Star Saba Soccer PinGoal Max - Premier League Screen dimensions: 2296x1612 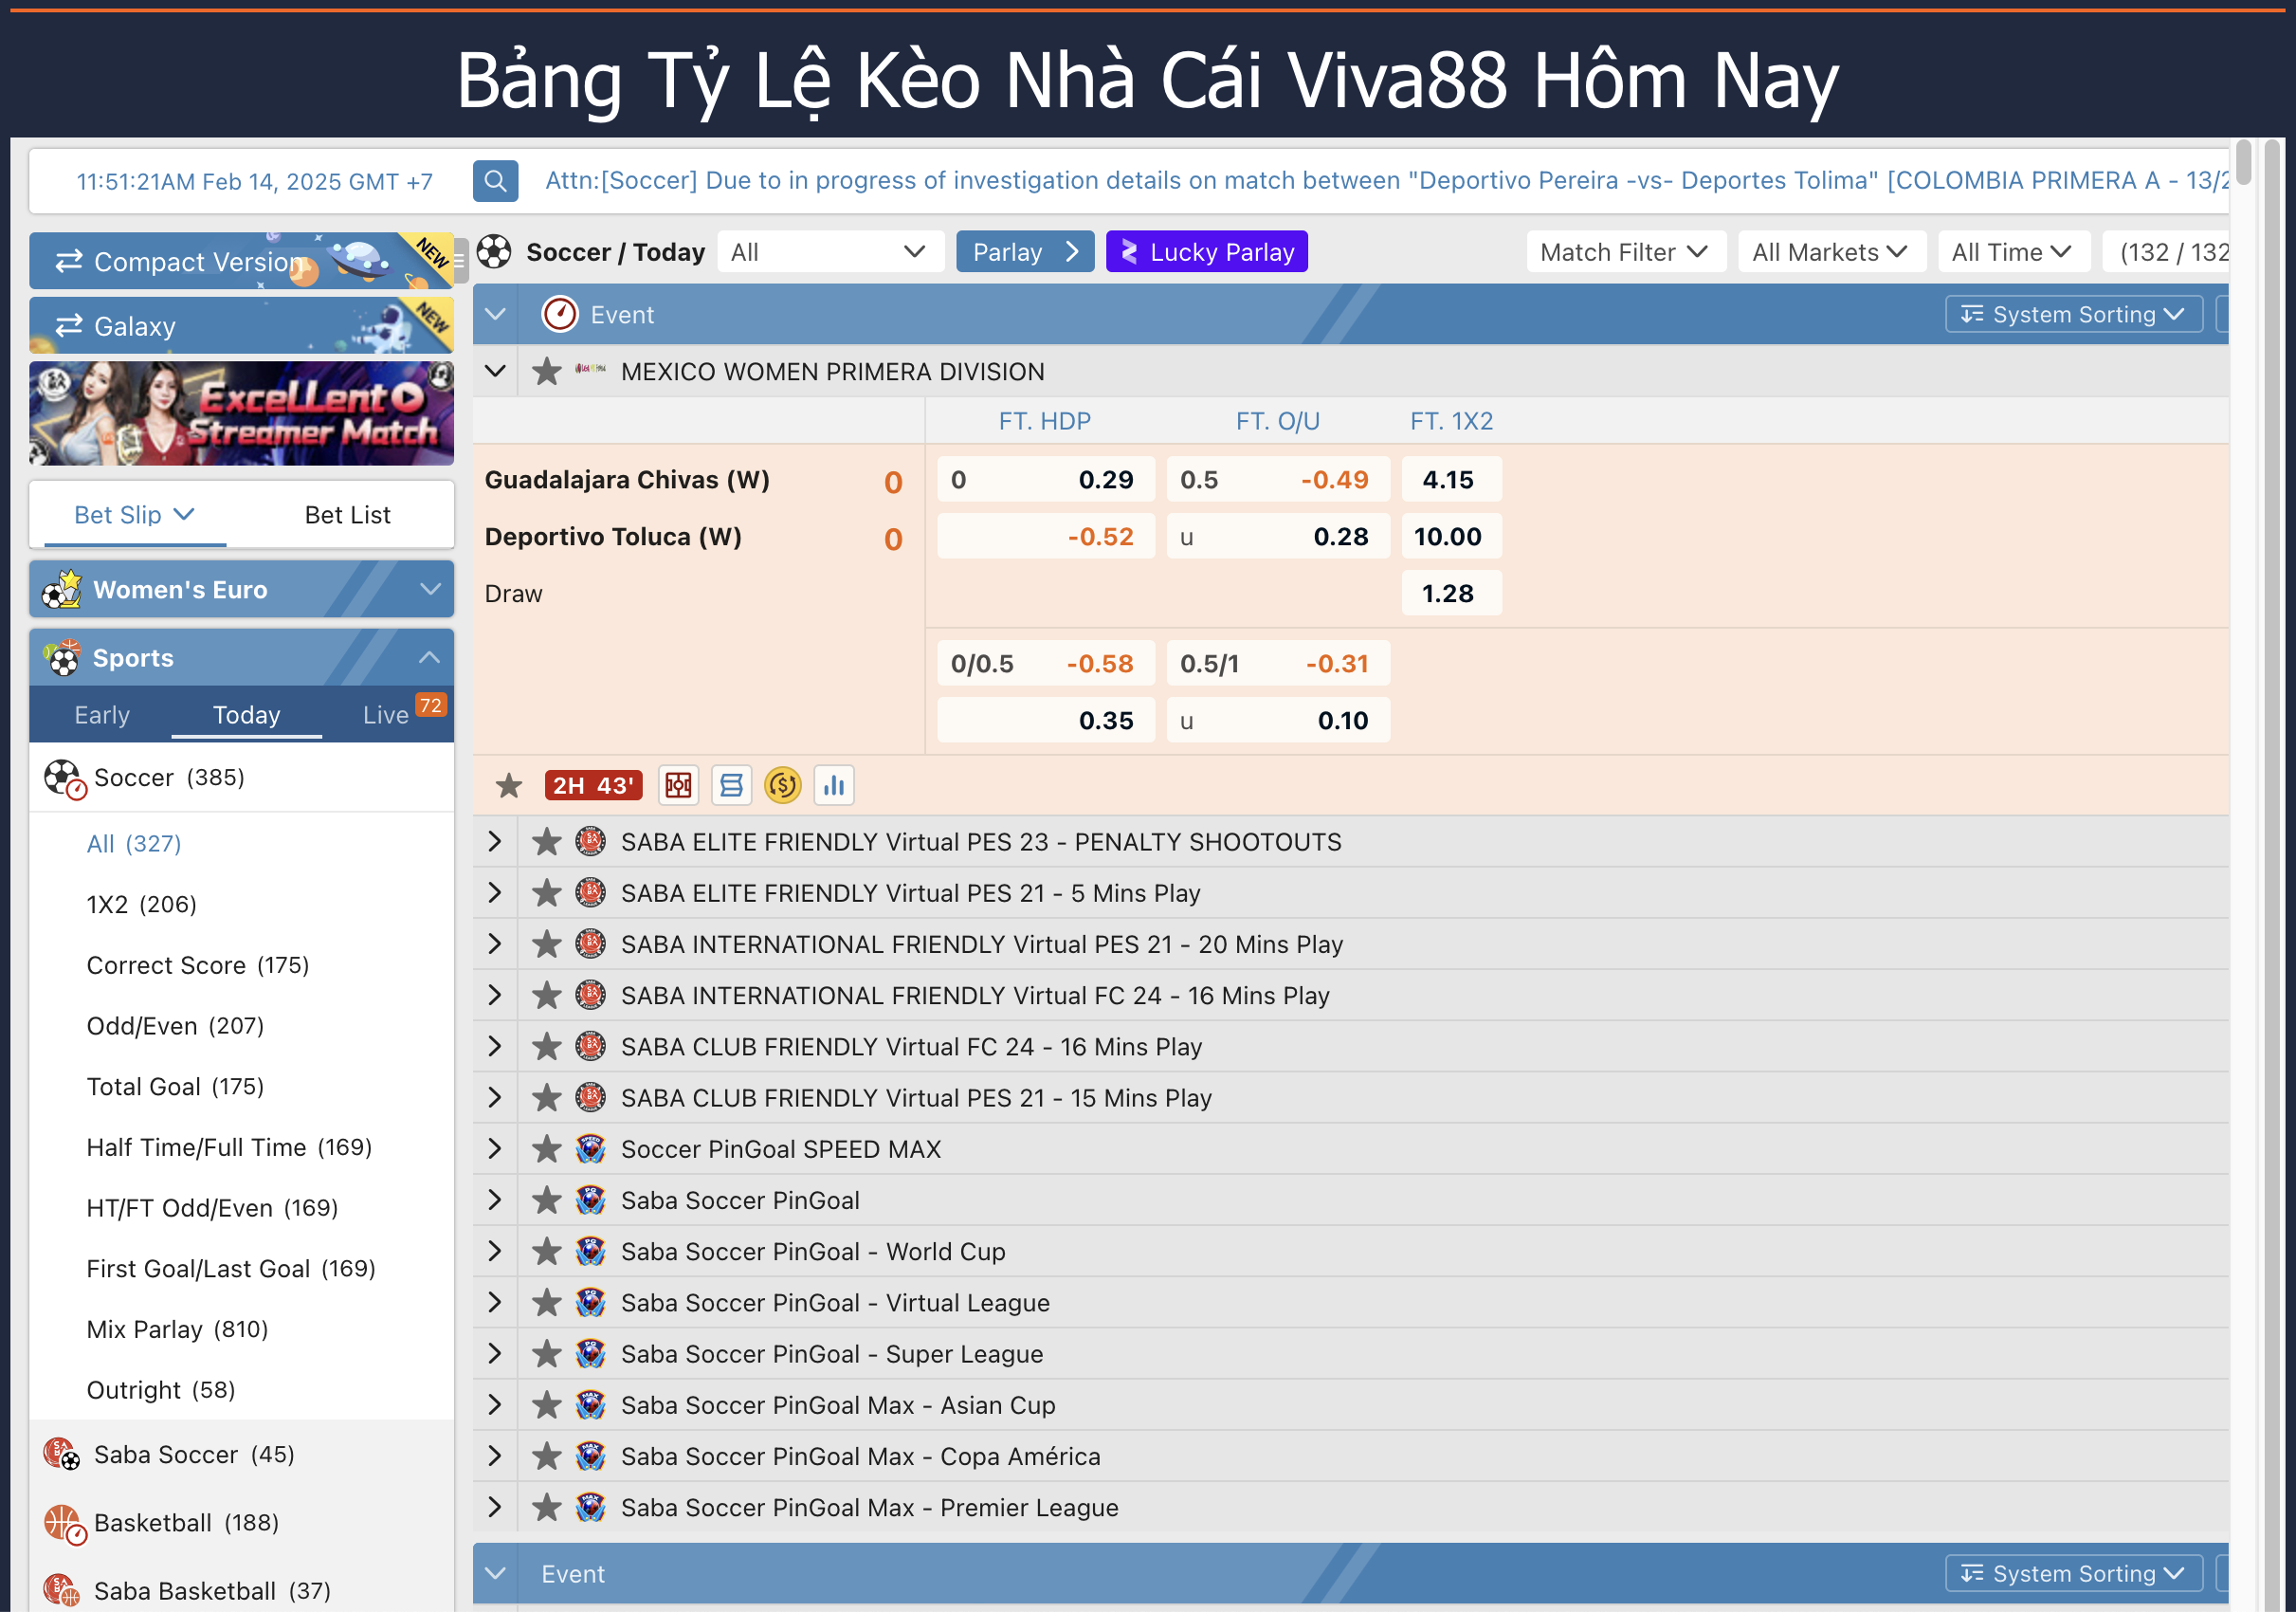(x=546, y=1508)
